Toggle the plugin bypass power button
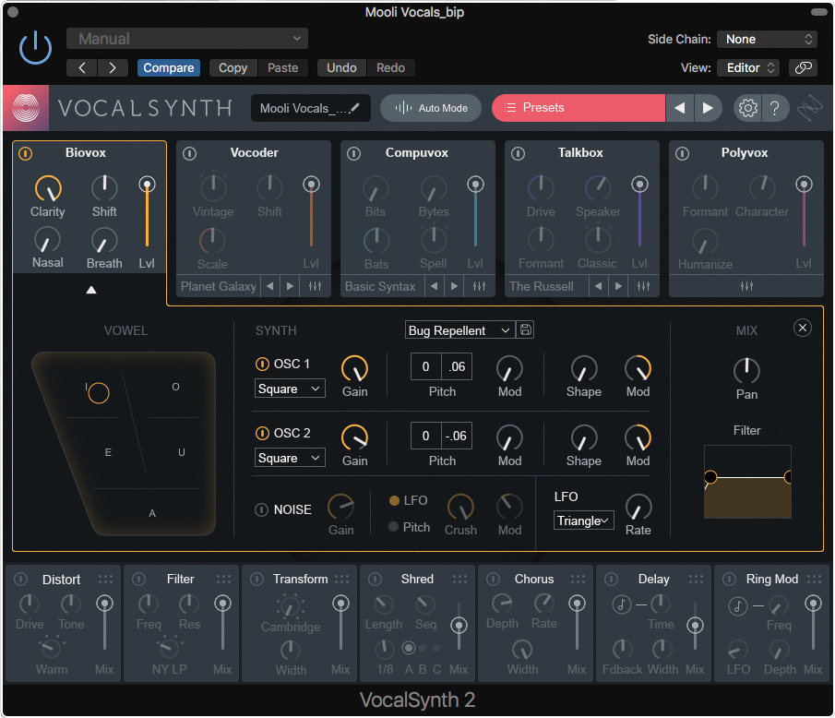Screen dimensions: 835x718 pyautogui.click(x=36, y=48)
